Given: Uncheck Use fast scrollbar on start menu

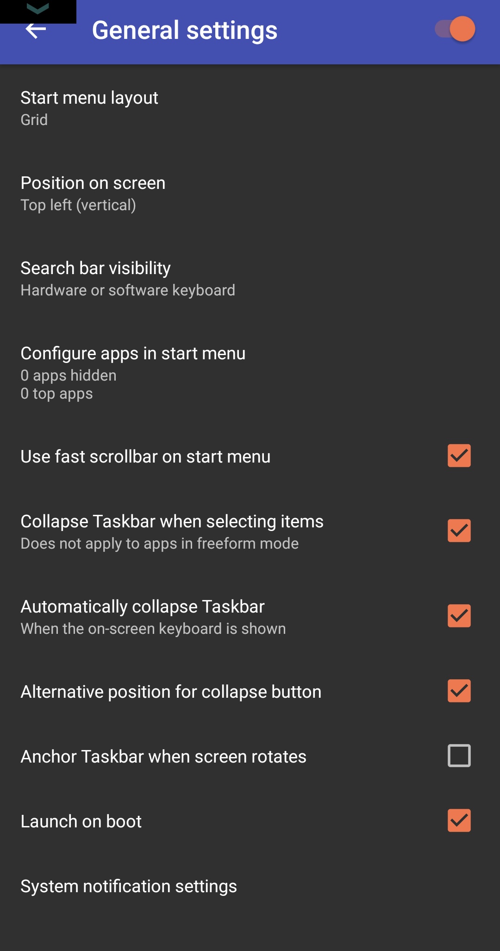Looking at the screenshot, I should pyautogui.click(x=459, y=456).
